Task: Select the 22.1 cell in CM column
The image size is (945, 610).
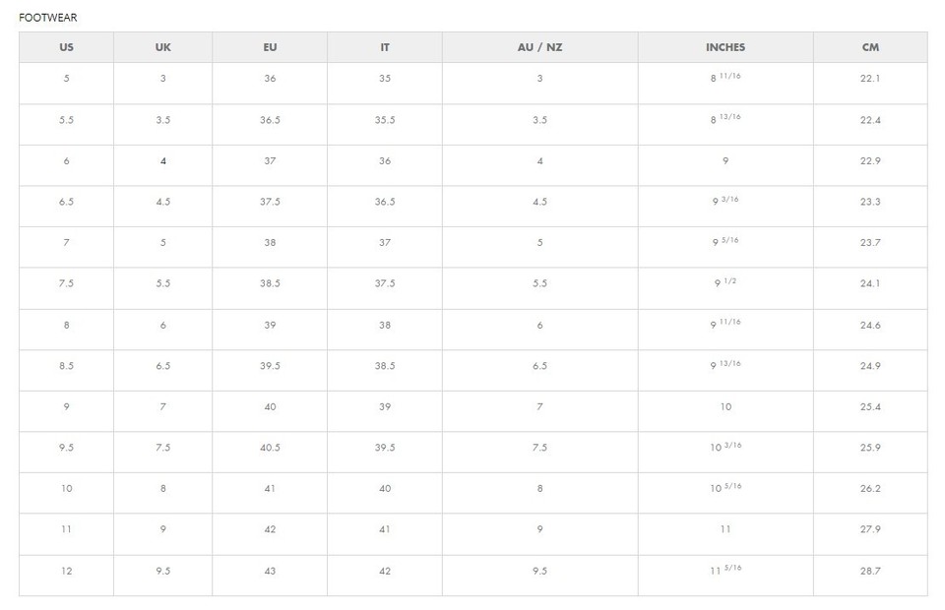Action: [x=870, y=79]
